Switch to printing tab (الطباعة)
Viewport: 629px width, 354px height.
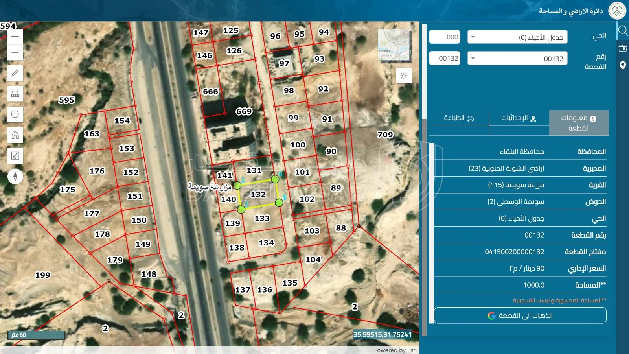tap(459, 118)
